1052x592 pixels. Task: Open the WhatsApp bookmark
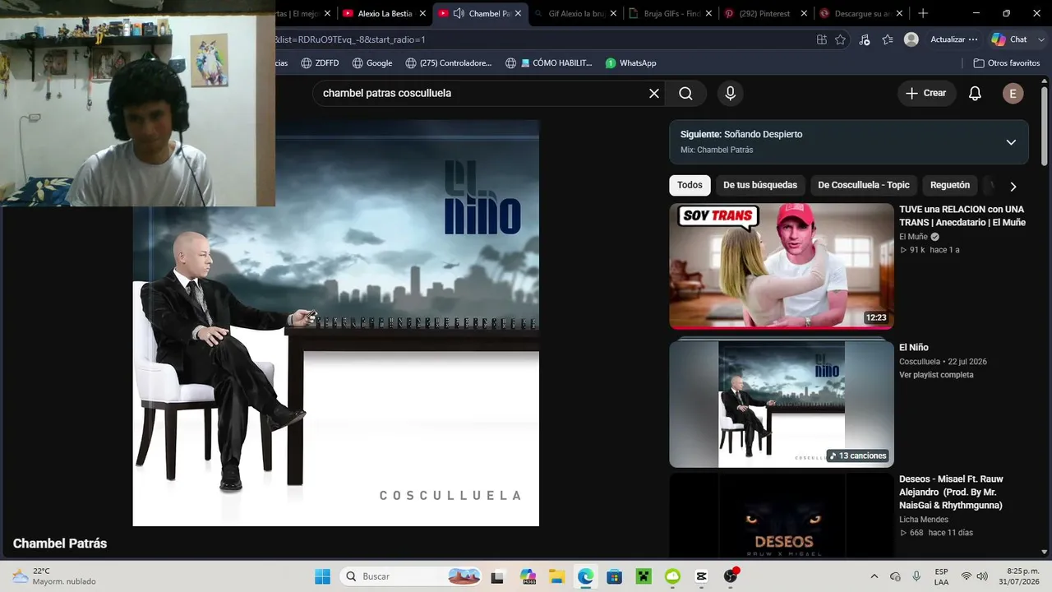630,63
